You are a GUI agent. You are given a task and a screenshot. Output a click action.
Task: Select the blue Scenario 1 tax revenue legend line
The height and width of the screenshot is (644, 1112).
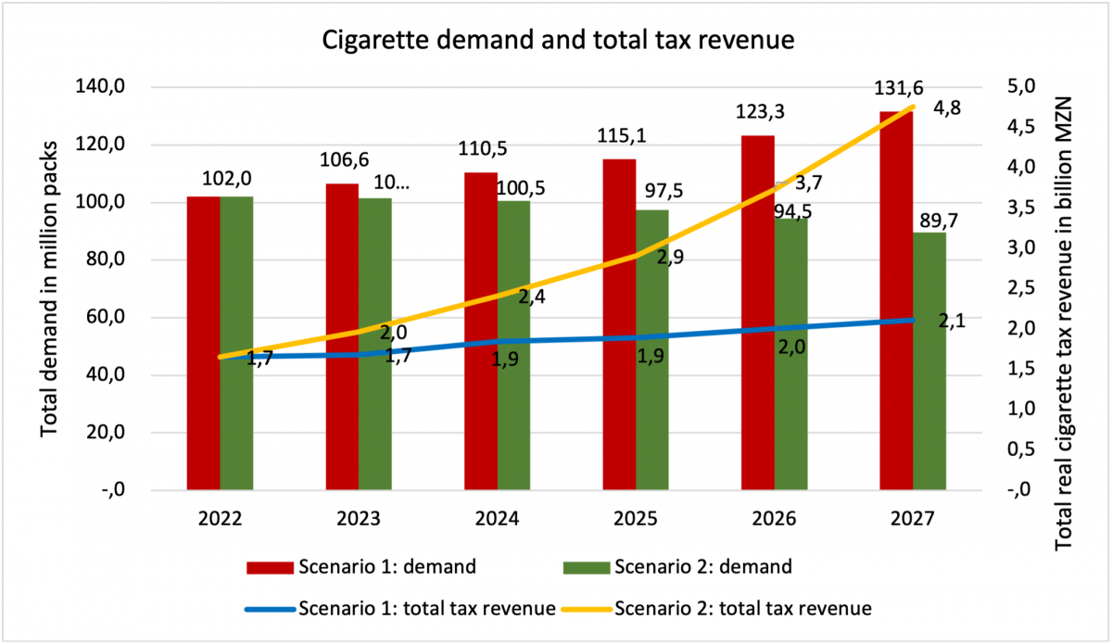tap(269, 609)
